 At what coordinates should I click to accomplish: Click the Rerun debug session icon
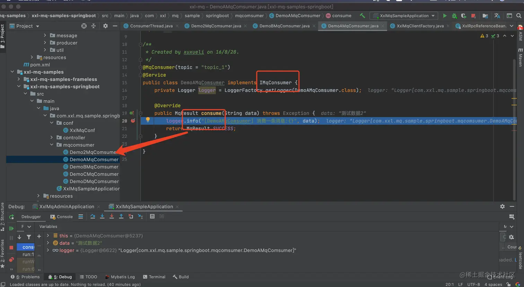(x=11, y=217)
